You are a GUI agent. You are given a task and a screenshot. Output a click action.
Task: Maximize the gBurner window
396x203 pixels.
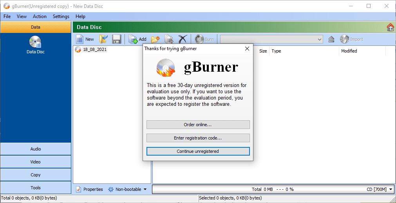(369, 6)
